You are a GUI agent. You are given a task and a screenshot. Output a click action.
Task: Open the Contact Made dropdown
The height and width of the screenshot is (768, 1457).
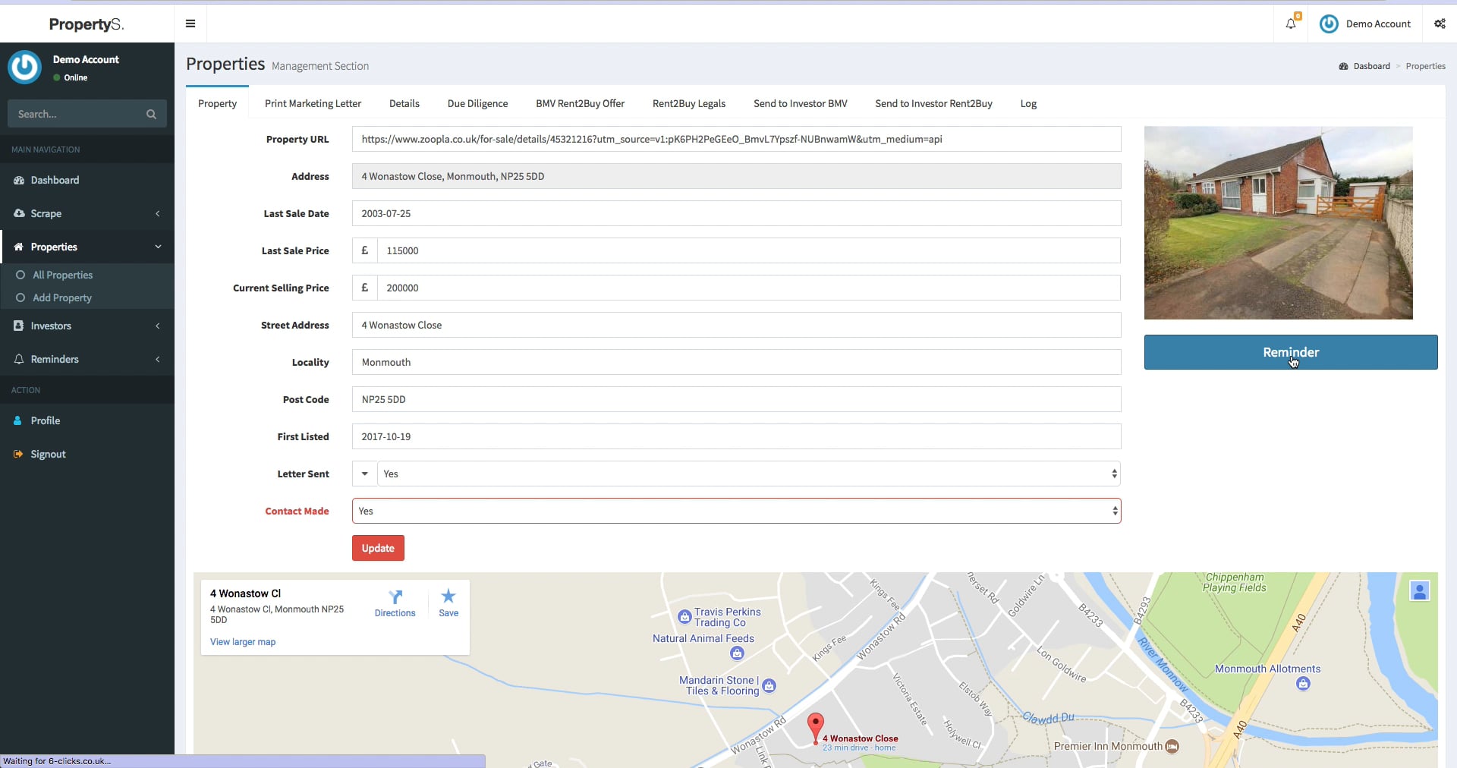click(737, 511)
